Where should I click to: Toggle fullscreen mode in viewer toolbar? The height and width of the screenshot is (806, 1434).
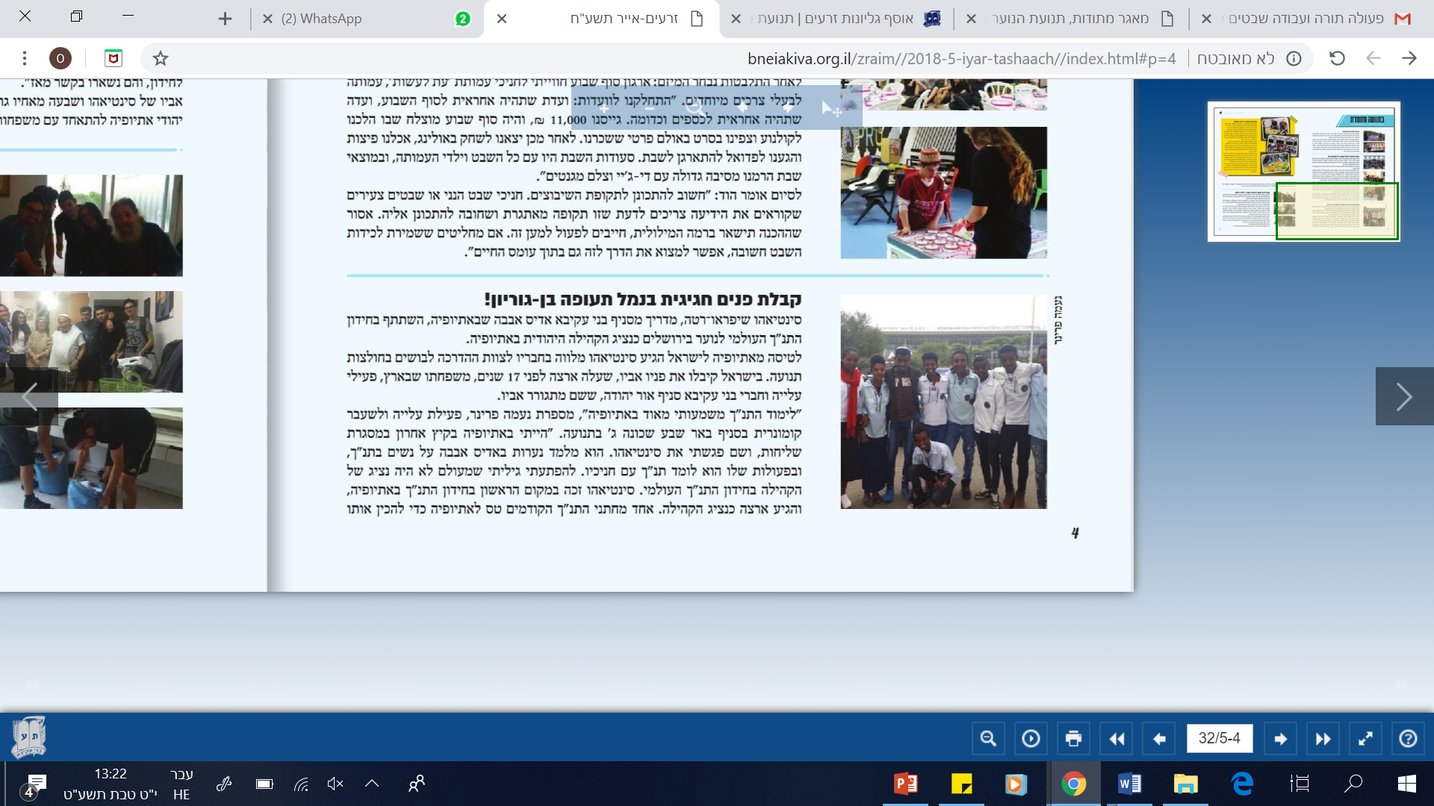tap(1365, 739)
